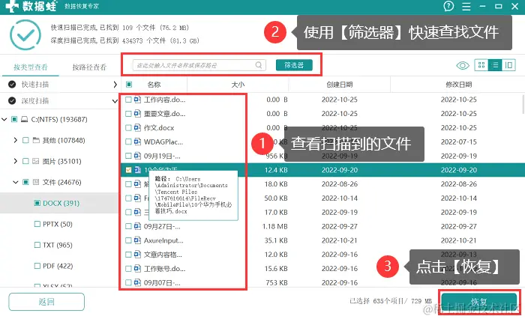525x319 pixels.
Task: Click the Word icon of AxureInput... file
Action: click(137, 240)
